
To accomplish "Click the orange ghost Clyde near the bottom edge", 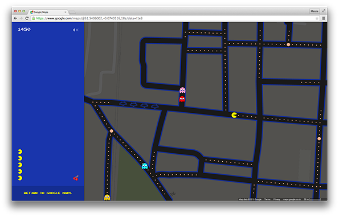I will [107, 197].
